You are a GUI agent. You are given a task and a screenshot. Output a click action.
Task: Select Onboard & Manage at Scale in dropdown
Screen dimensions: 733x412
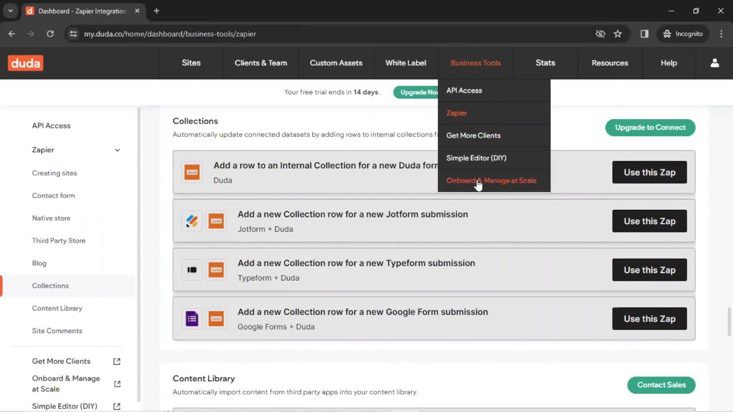click(x=494, y=180)
